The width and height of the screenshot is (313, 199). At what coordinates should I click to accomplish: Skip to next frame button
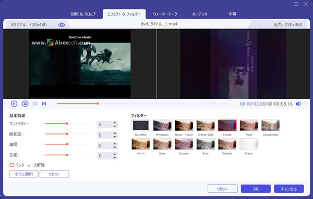[44, 103]
